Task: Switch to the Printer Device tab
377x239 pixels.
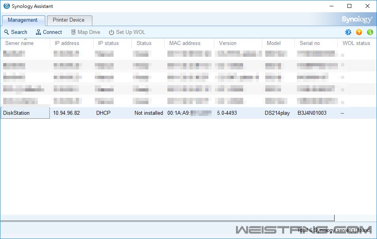Action: point(69,20)
